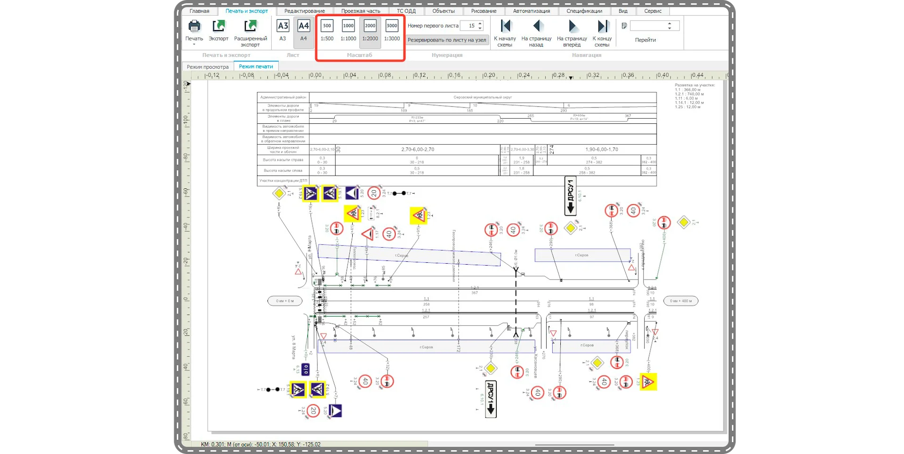Viewport: 904px width, 454px height.
Task: Jump to К концу схемы
Action: coord(602,26)
